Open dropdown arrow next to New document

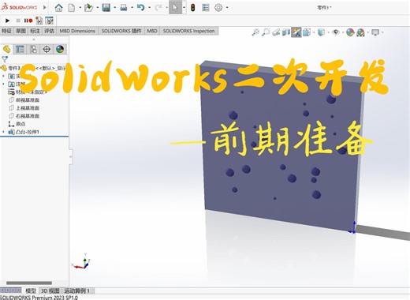pos(80,8)
